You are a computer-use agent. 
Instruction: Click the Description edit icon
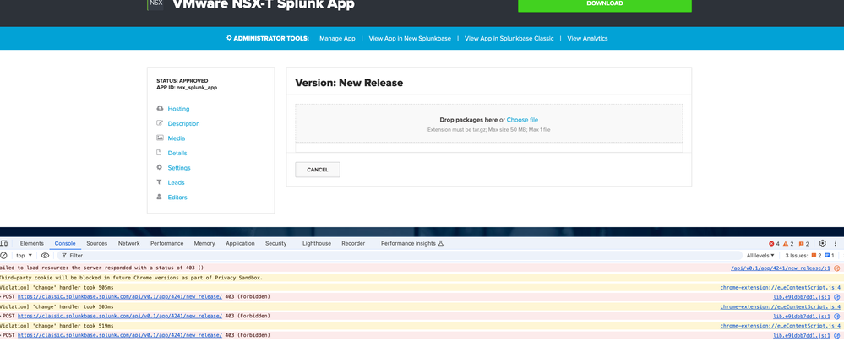click(x=160, y=123)
